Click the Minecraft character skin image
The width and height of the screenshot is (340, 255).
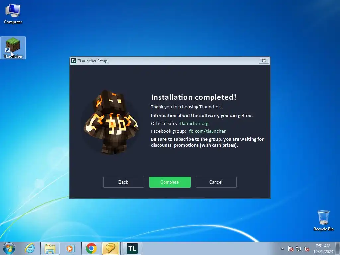111,122
